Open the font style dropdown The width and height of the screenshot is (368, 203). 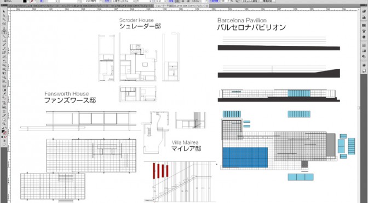pos(151,1)
